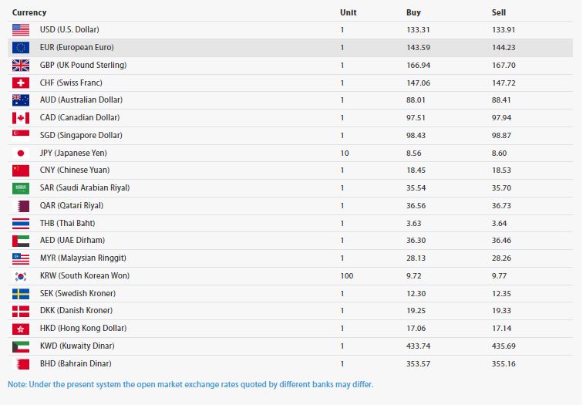Click the Unit column header

pos(348,12)
